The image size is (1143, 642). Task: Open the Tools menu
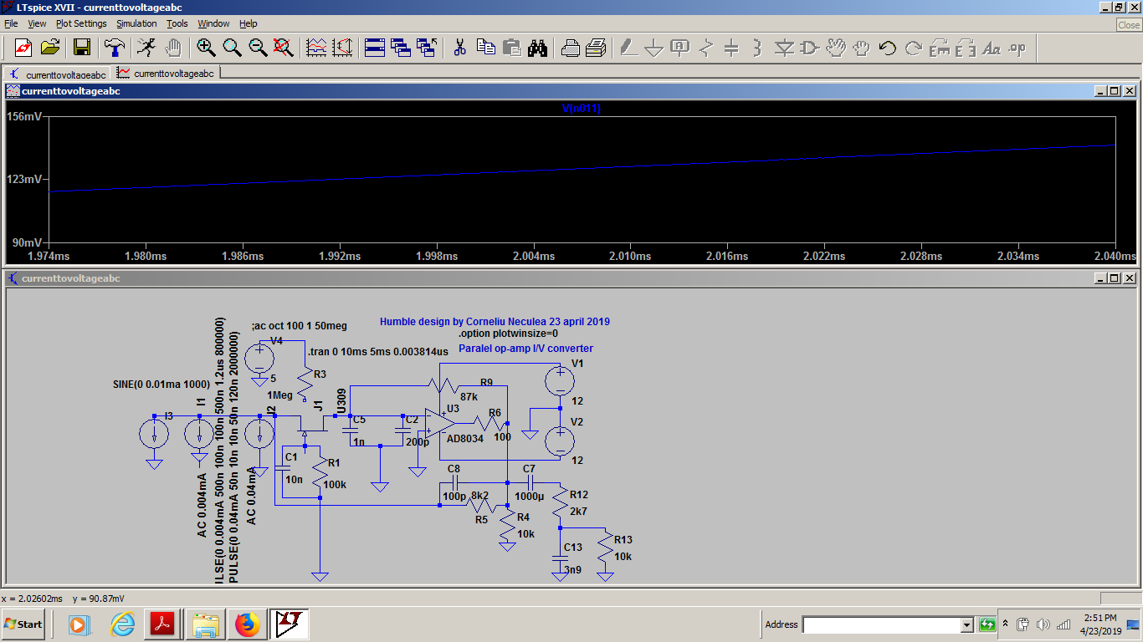177,23
